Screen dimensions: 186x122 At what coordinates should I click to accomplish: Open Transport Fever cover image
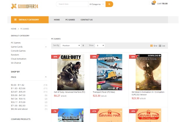(x=110, y=72)
